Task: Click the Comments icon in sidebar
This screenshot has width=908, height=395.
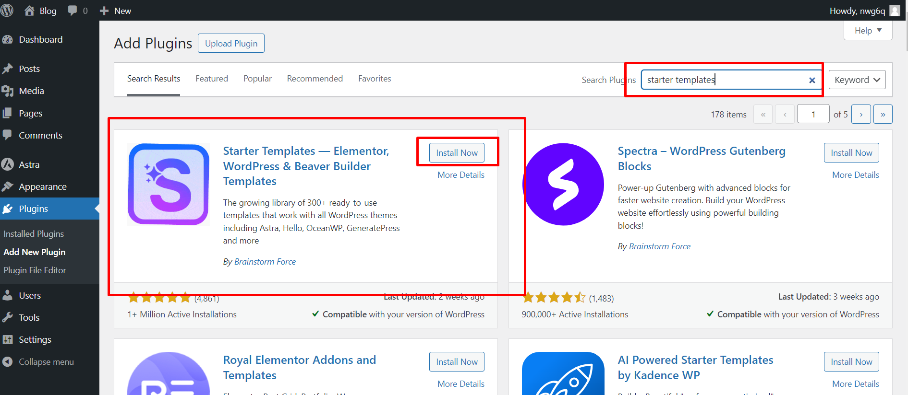Action: 8,135
